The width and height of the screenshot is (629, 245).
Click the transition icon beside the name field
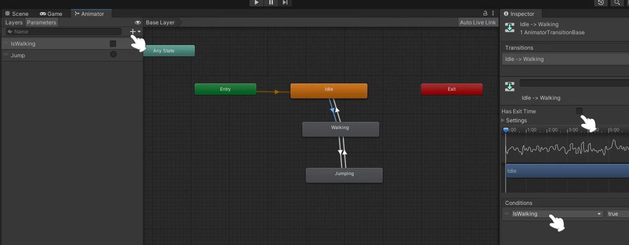[510, 87]
